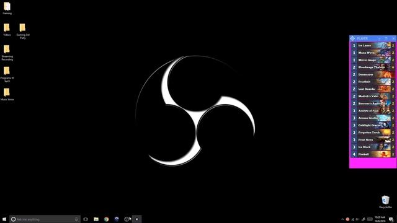Click the active app taskbar button
397x223 pixels.
(x=136, y=219)
